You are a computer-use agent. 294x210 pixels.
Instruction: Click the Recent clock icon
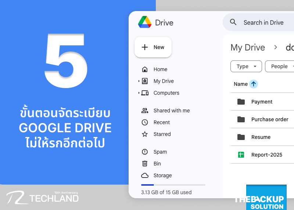pos(145,122)
